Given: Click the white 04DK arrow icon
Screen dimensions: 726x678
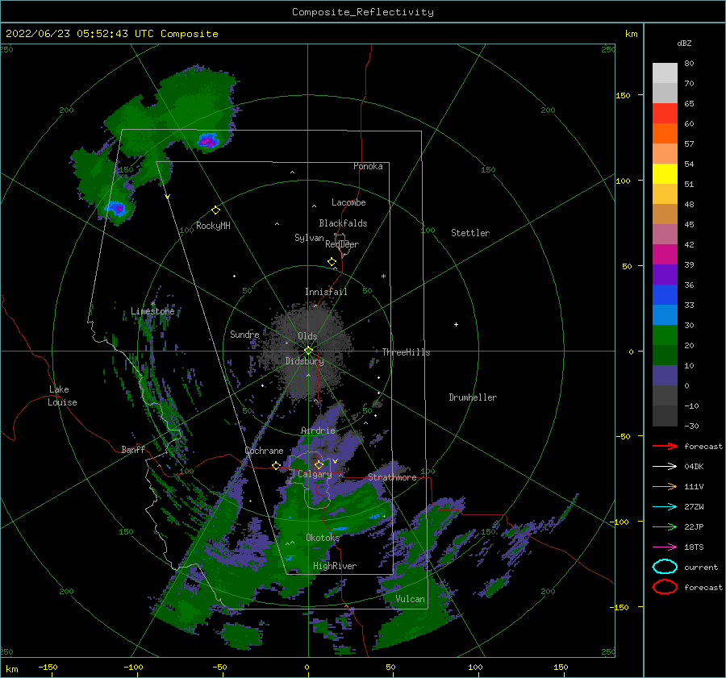Looking at the screenshot, I should 665,466.
